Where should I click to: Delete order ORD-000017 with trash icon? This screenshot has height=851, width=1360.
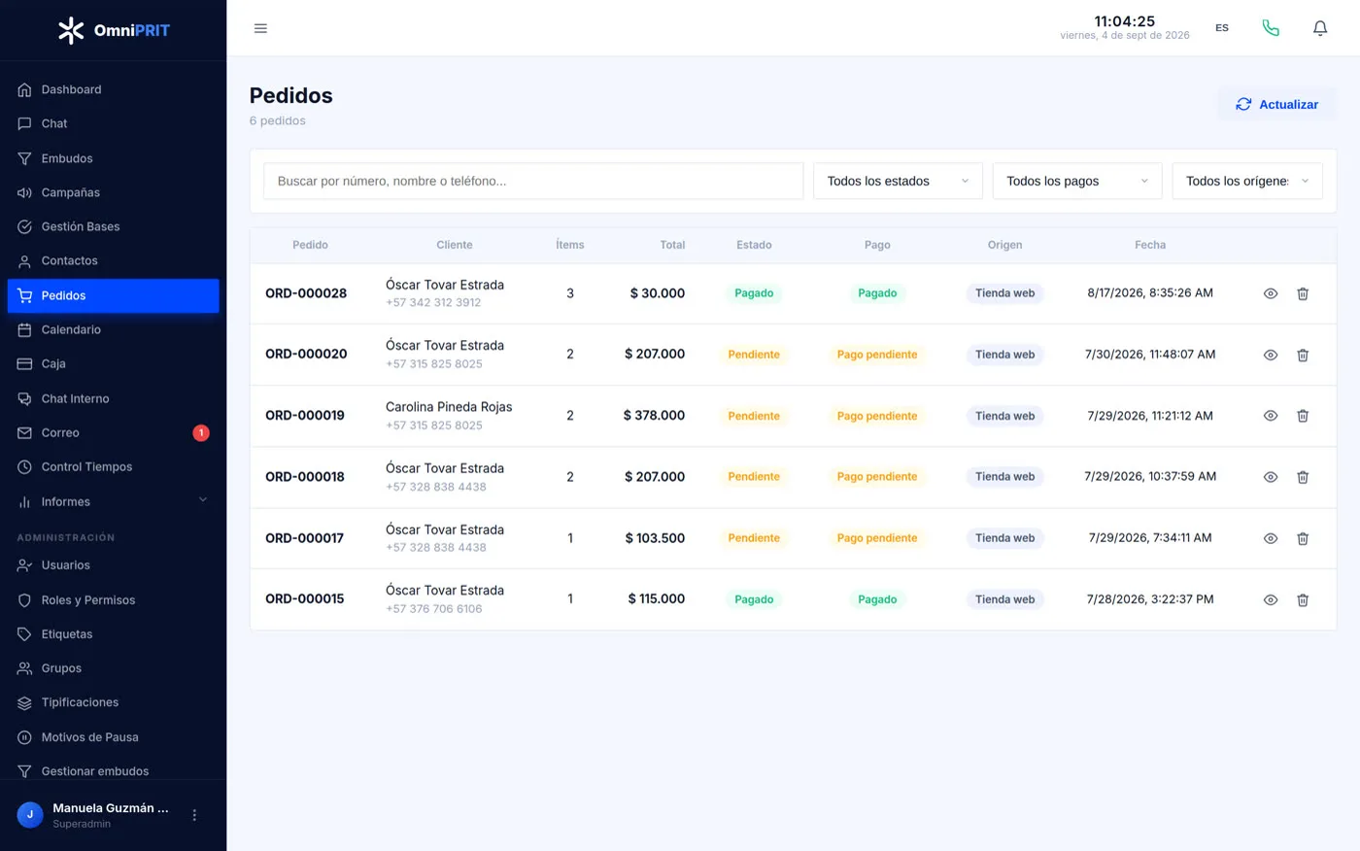coord(1303,538)
